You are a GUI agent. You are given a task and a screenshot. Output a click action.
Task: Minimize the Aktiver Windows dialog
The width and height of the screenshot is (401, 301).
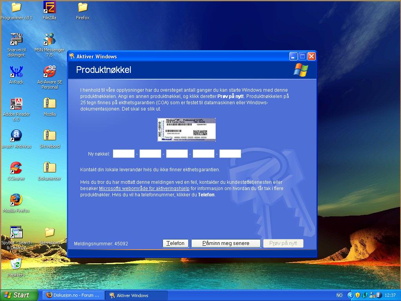(293, 56)
